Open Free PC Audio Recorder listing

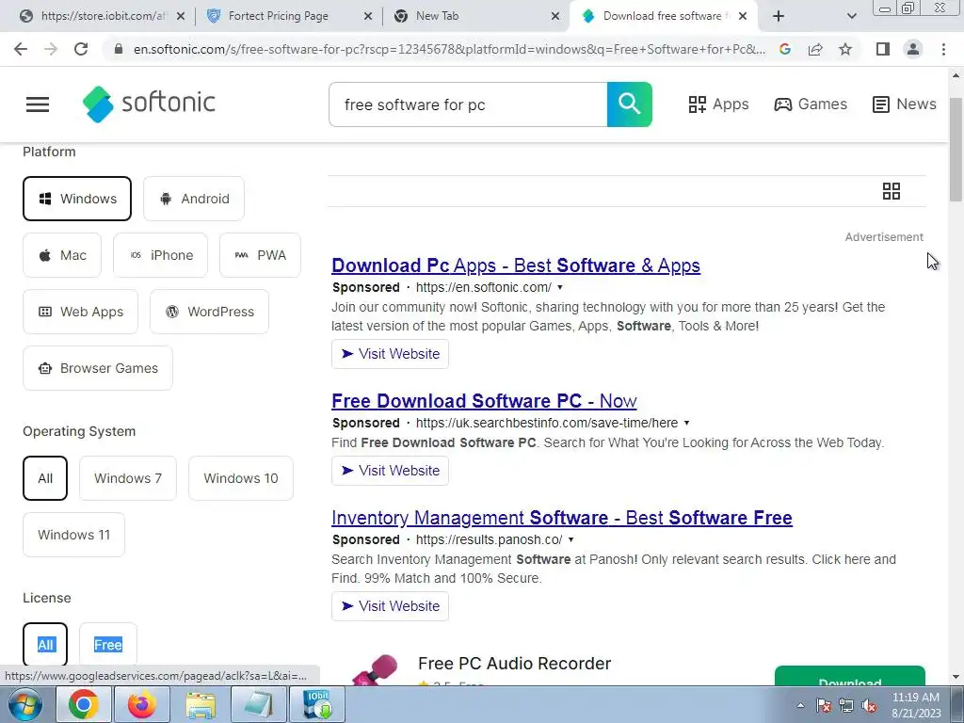pos(514,664)
